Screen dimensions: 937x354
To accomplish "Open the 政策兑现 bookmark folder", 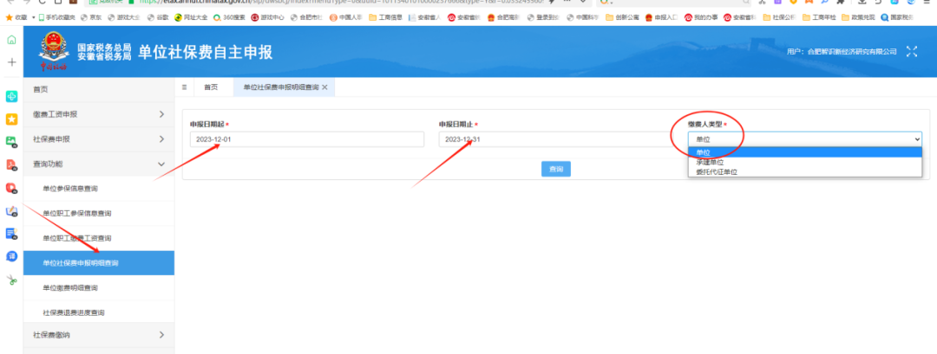I will click(x=858, y=17).
